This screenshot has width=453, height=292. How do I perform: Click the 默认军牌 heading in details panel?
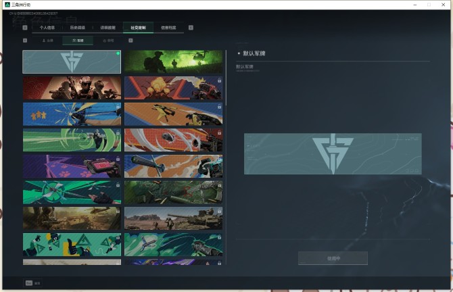(x=254, y=53)
